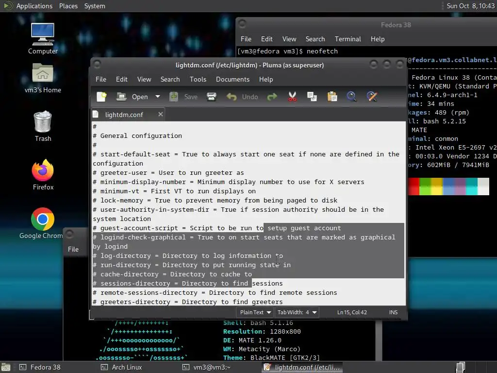Click the INS insert mode indicator

(393, 312)
